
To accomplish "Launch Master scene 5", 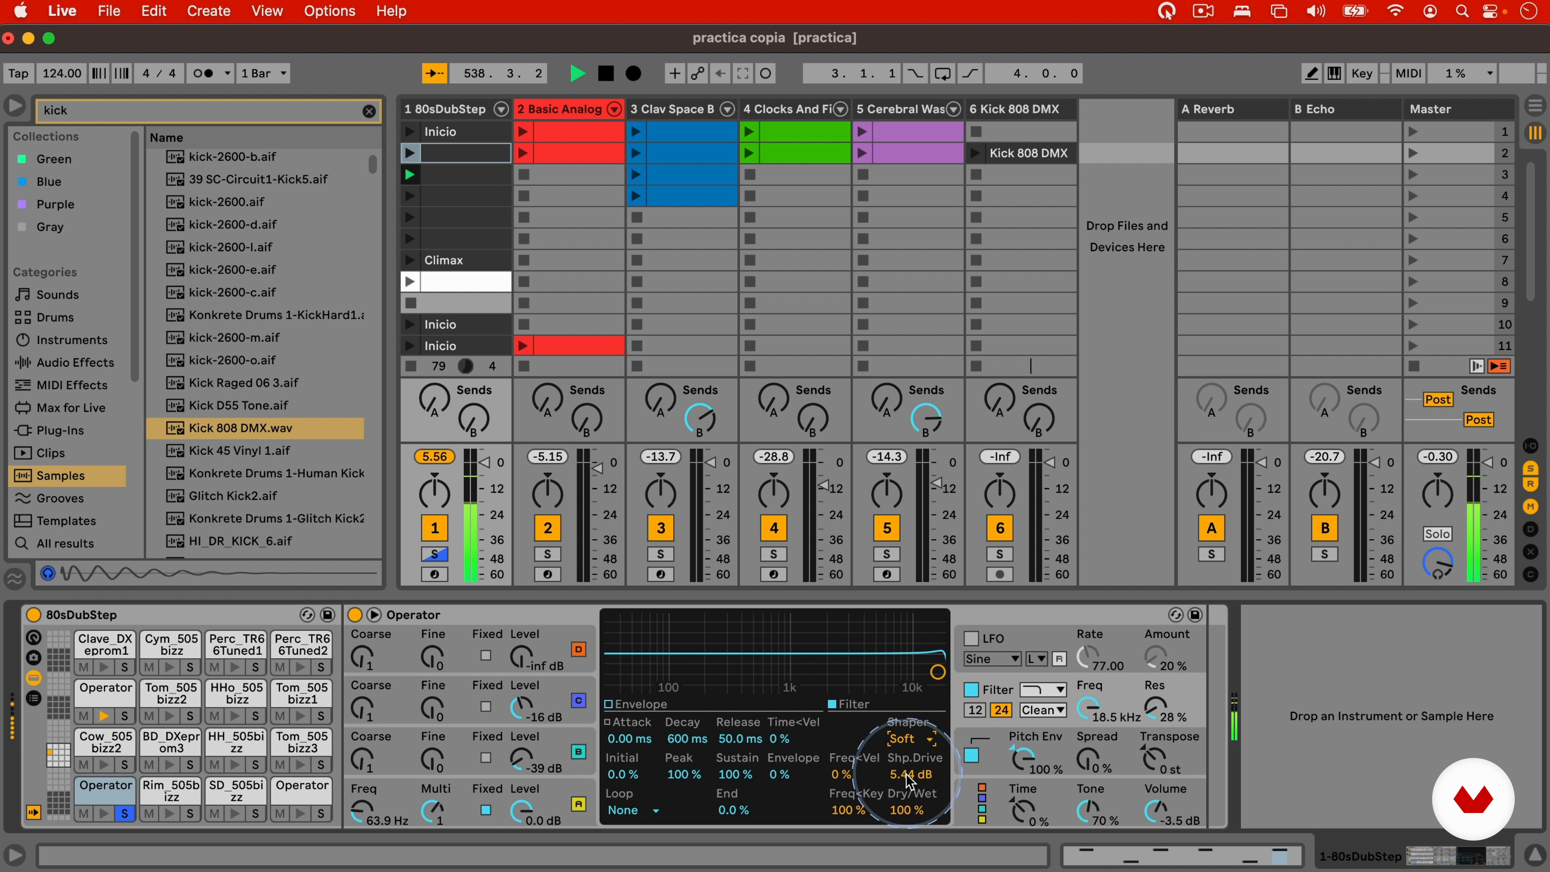I will pos(1413,217).
